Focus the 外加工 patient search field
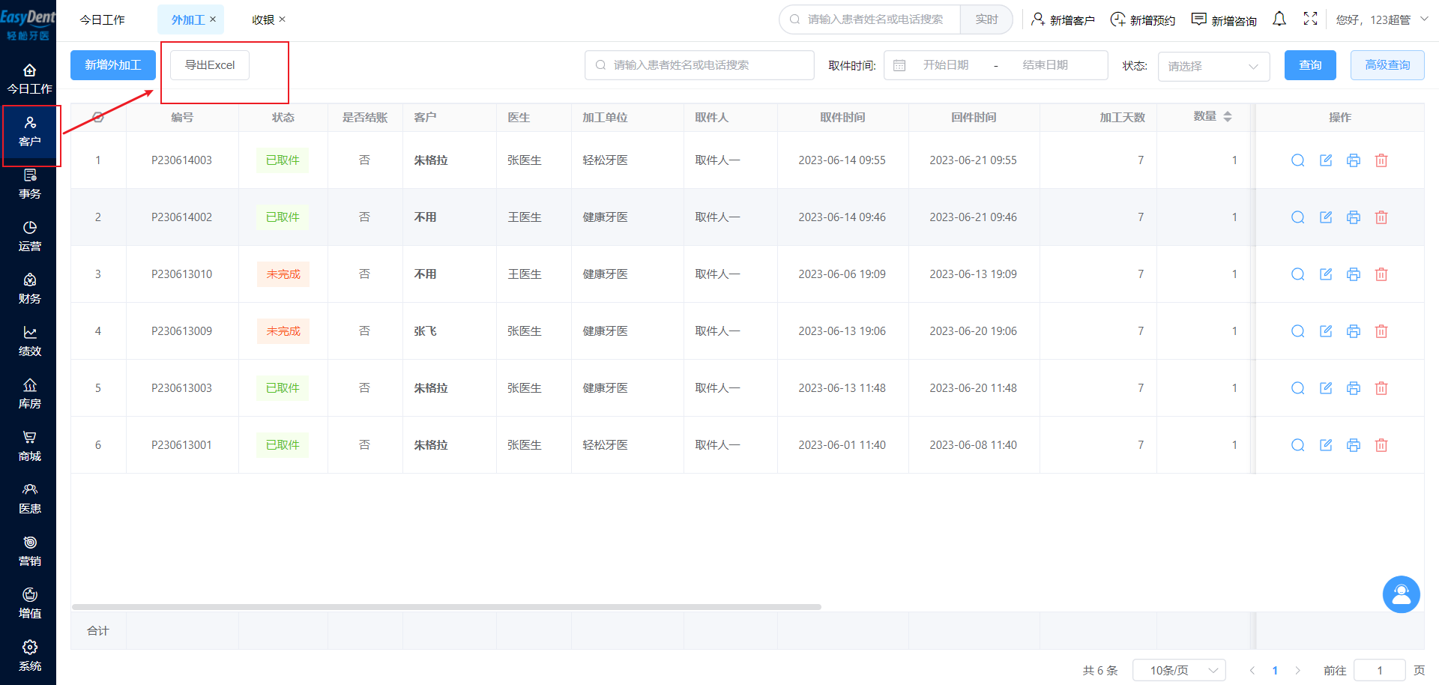1439x685 pixels. coord(699,65)
